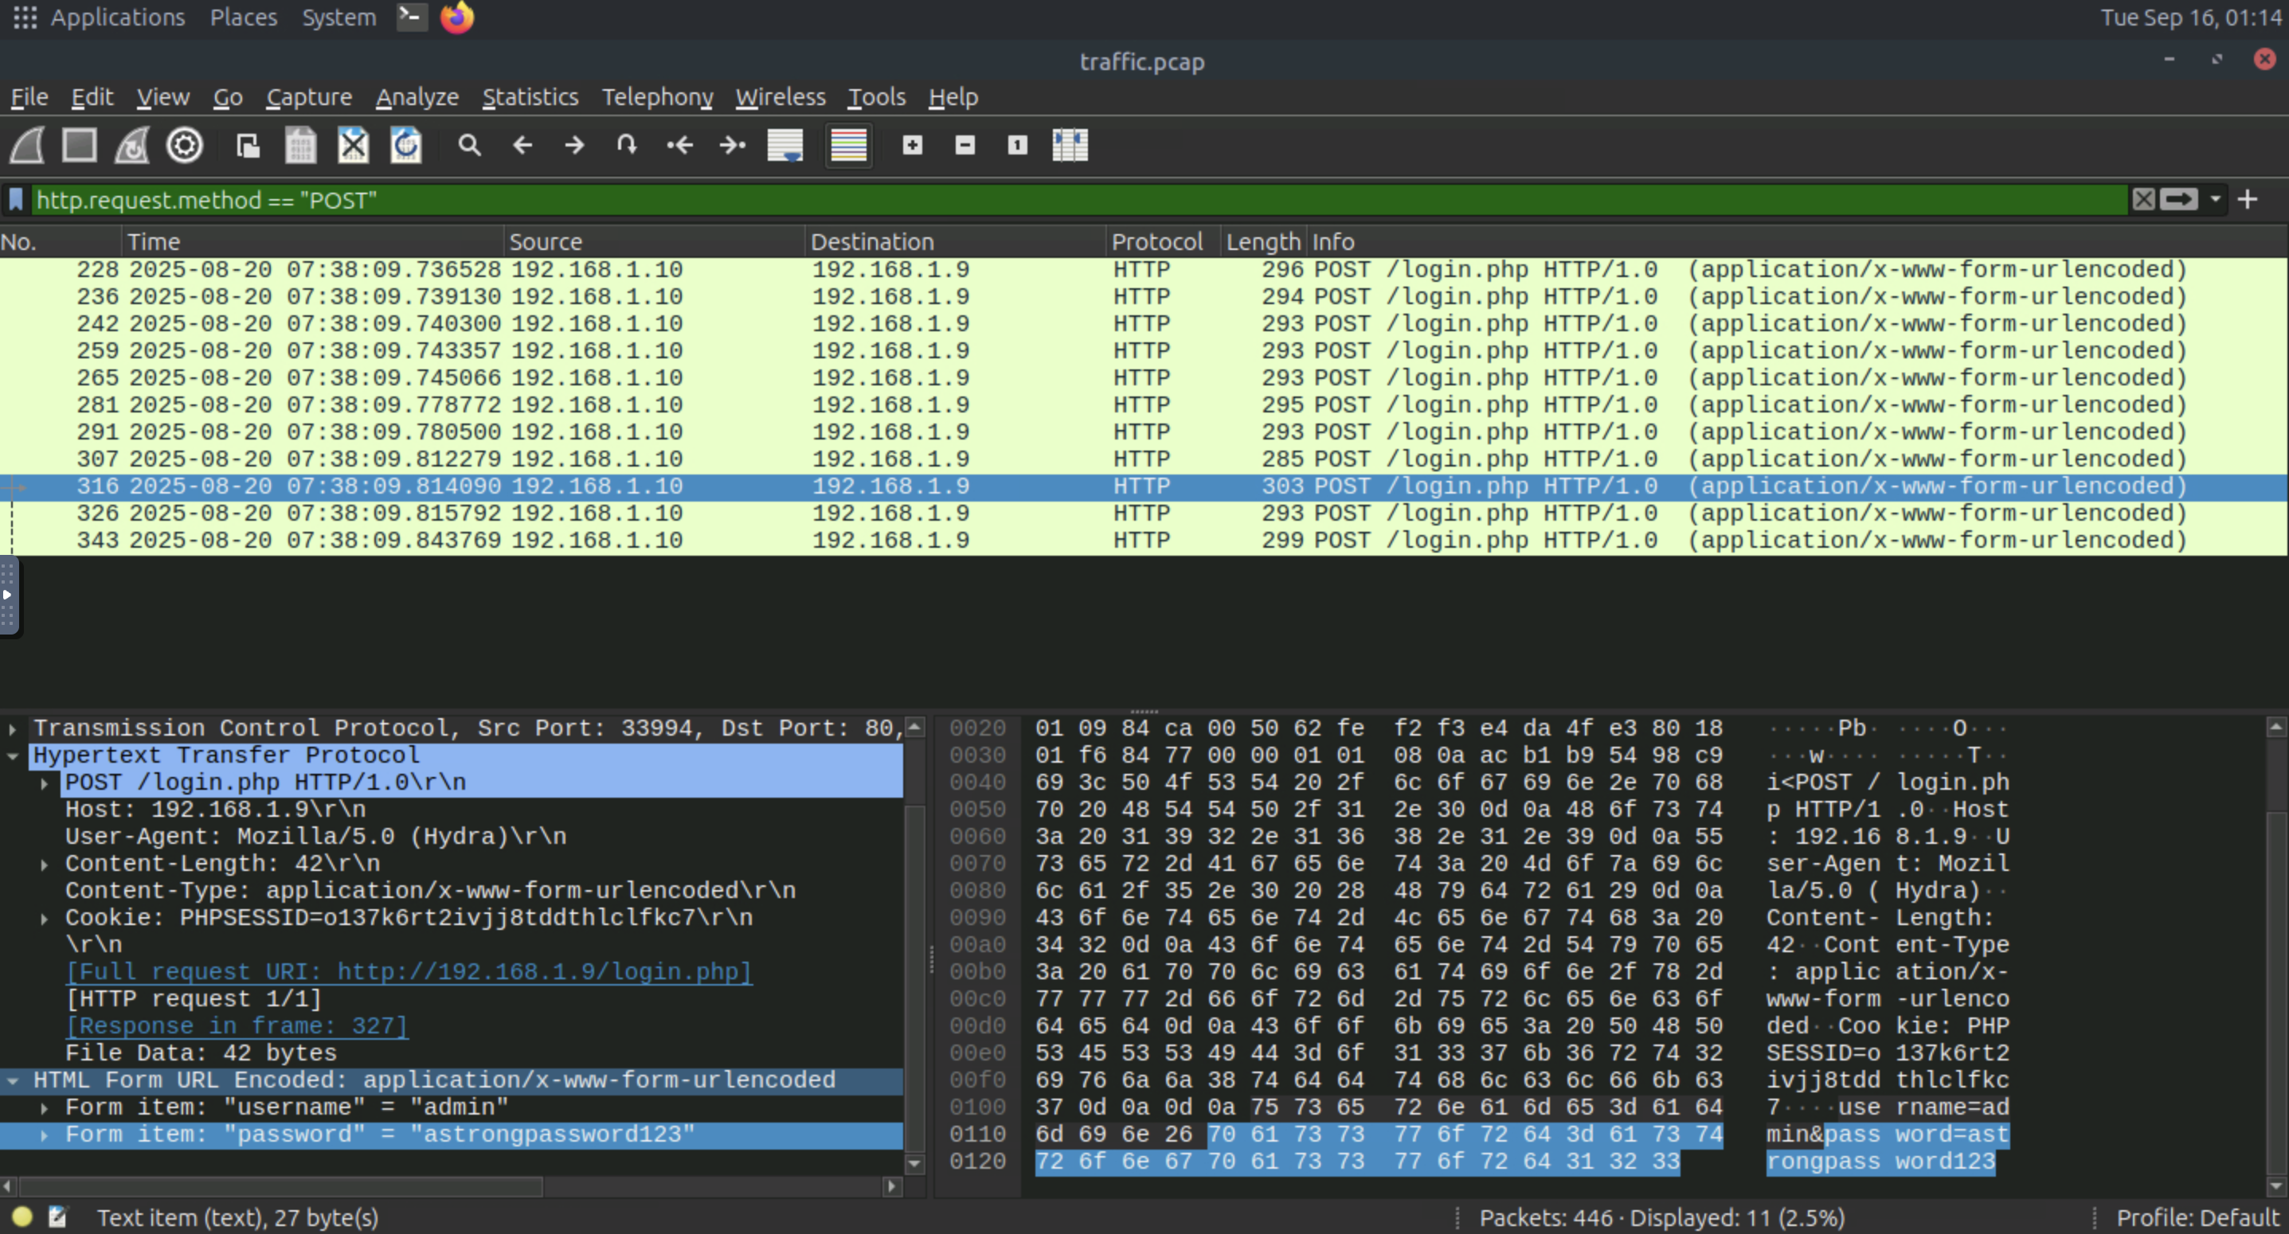Toggle auto-scroll during live capture icon
2289x1234 pixels.
point(785,145)
